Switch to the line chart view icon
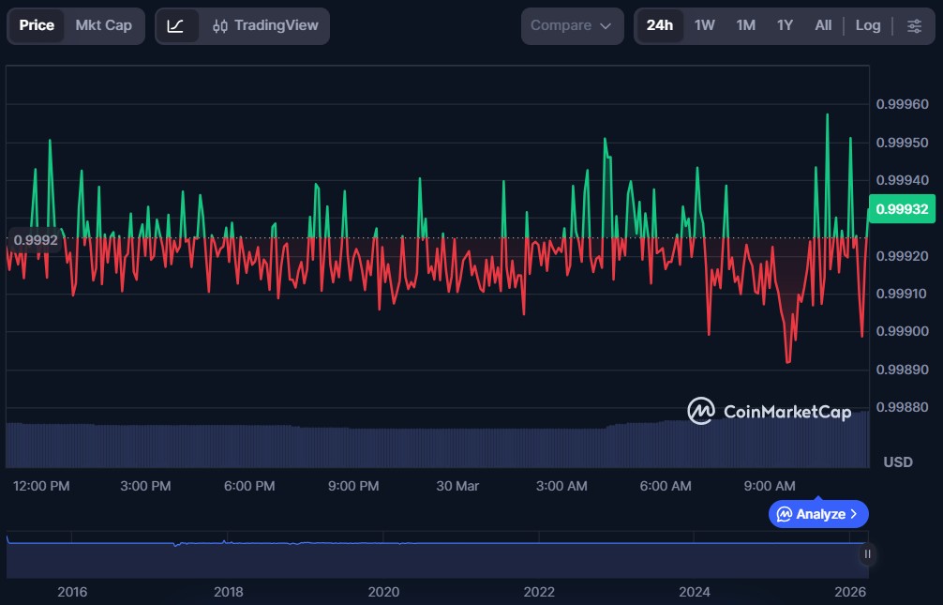Image resolution: width=943 pixels, height=605 pixels. tap(175, 25)
